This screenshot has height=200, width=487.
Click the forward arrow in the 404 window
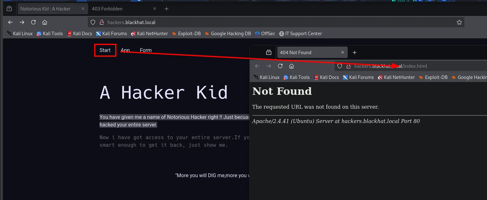[269, 66]
